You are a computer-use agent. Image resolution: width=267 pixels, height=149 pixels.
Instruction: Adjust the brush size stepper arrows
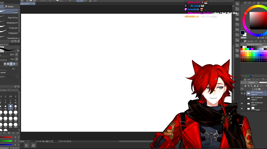(x=15, y=54)
